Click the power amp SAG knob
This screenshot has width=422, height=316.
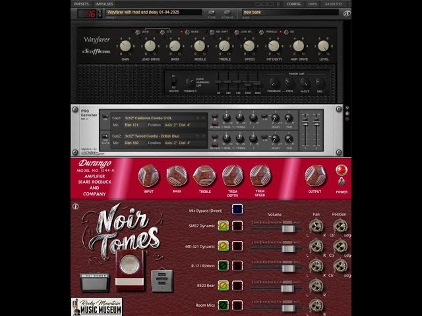(319, 82)
